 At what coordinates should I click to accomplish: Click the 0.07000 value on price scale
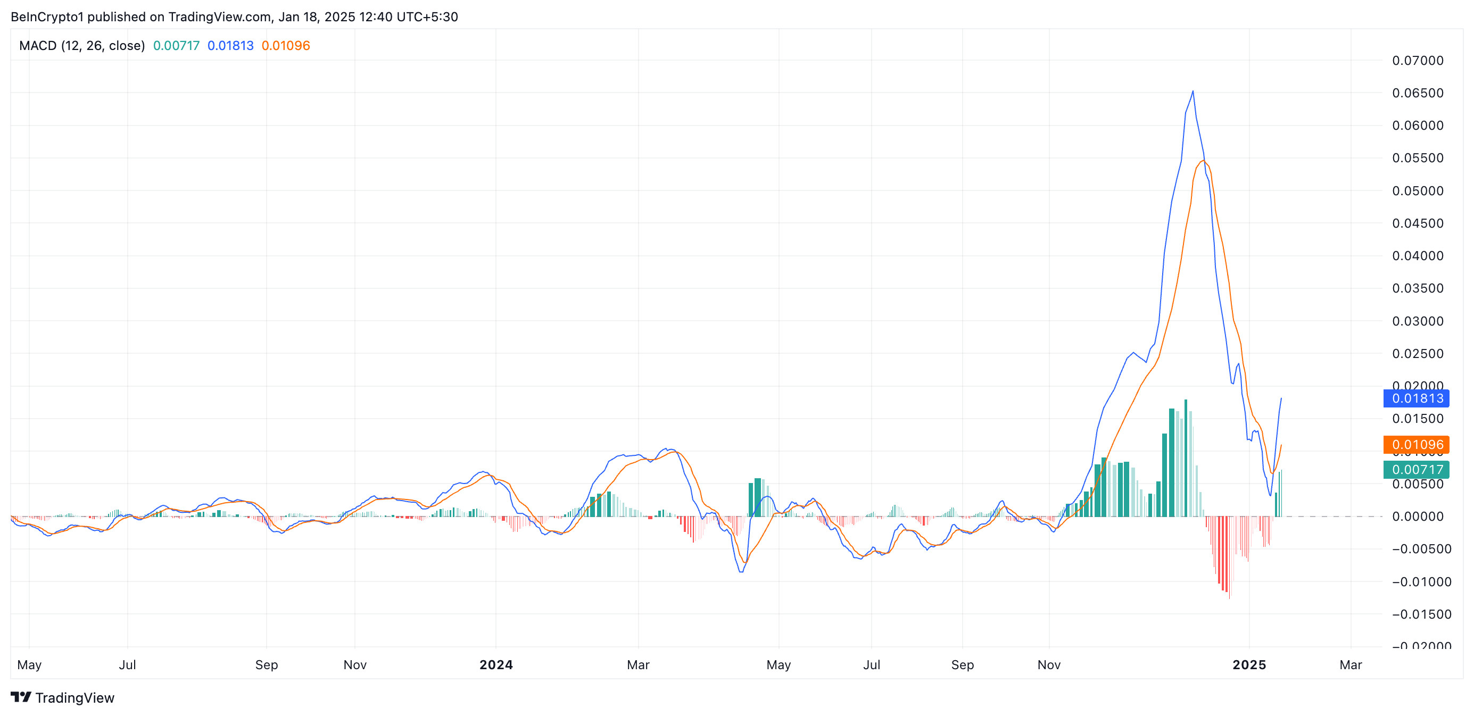1418,61
